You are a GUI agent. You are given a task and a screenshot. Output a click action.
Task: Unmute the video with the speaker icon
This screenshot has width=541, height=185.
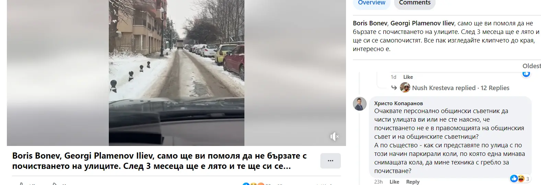pos(334,136)
